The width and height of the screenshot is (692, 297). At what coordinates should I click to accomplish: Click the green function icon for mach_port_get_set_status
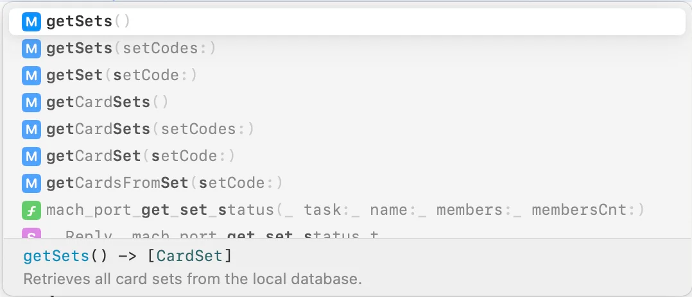31,210
